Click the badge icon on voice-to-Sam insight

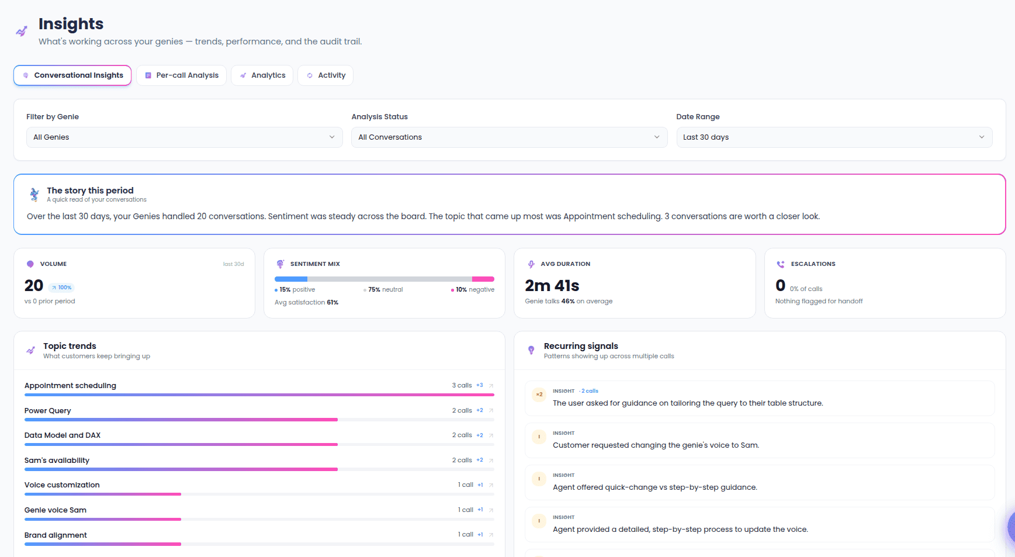[x=539, y=437]
